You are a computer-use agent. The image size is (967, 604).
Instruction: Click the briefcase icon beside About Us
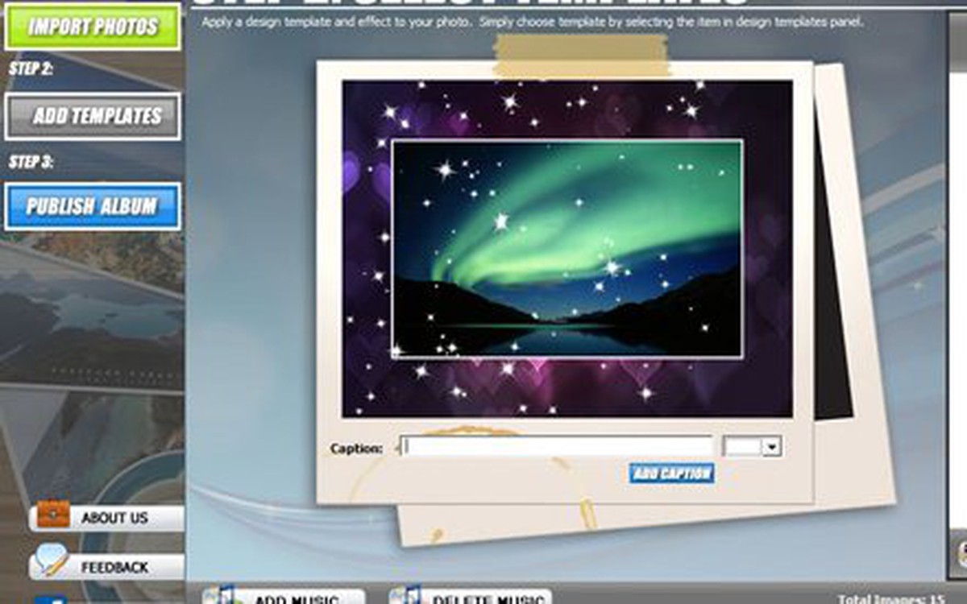pyautogui.click(x=53, y=515)
